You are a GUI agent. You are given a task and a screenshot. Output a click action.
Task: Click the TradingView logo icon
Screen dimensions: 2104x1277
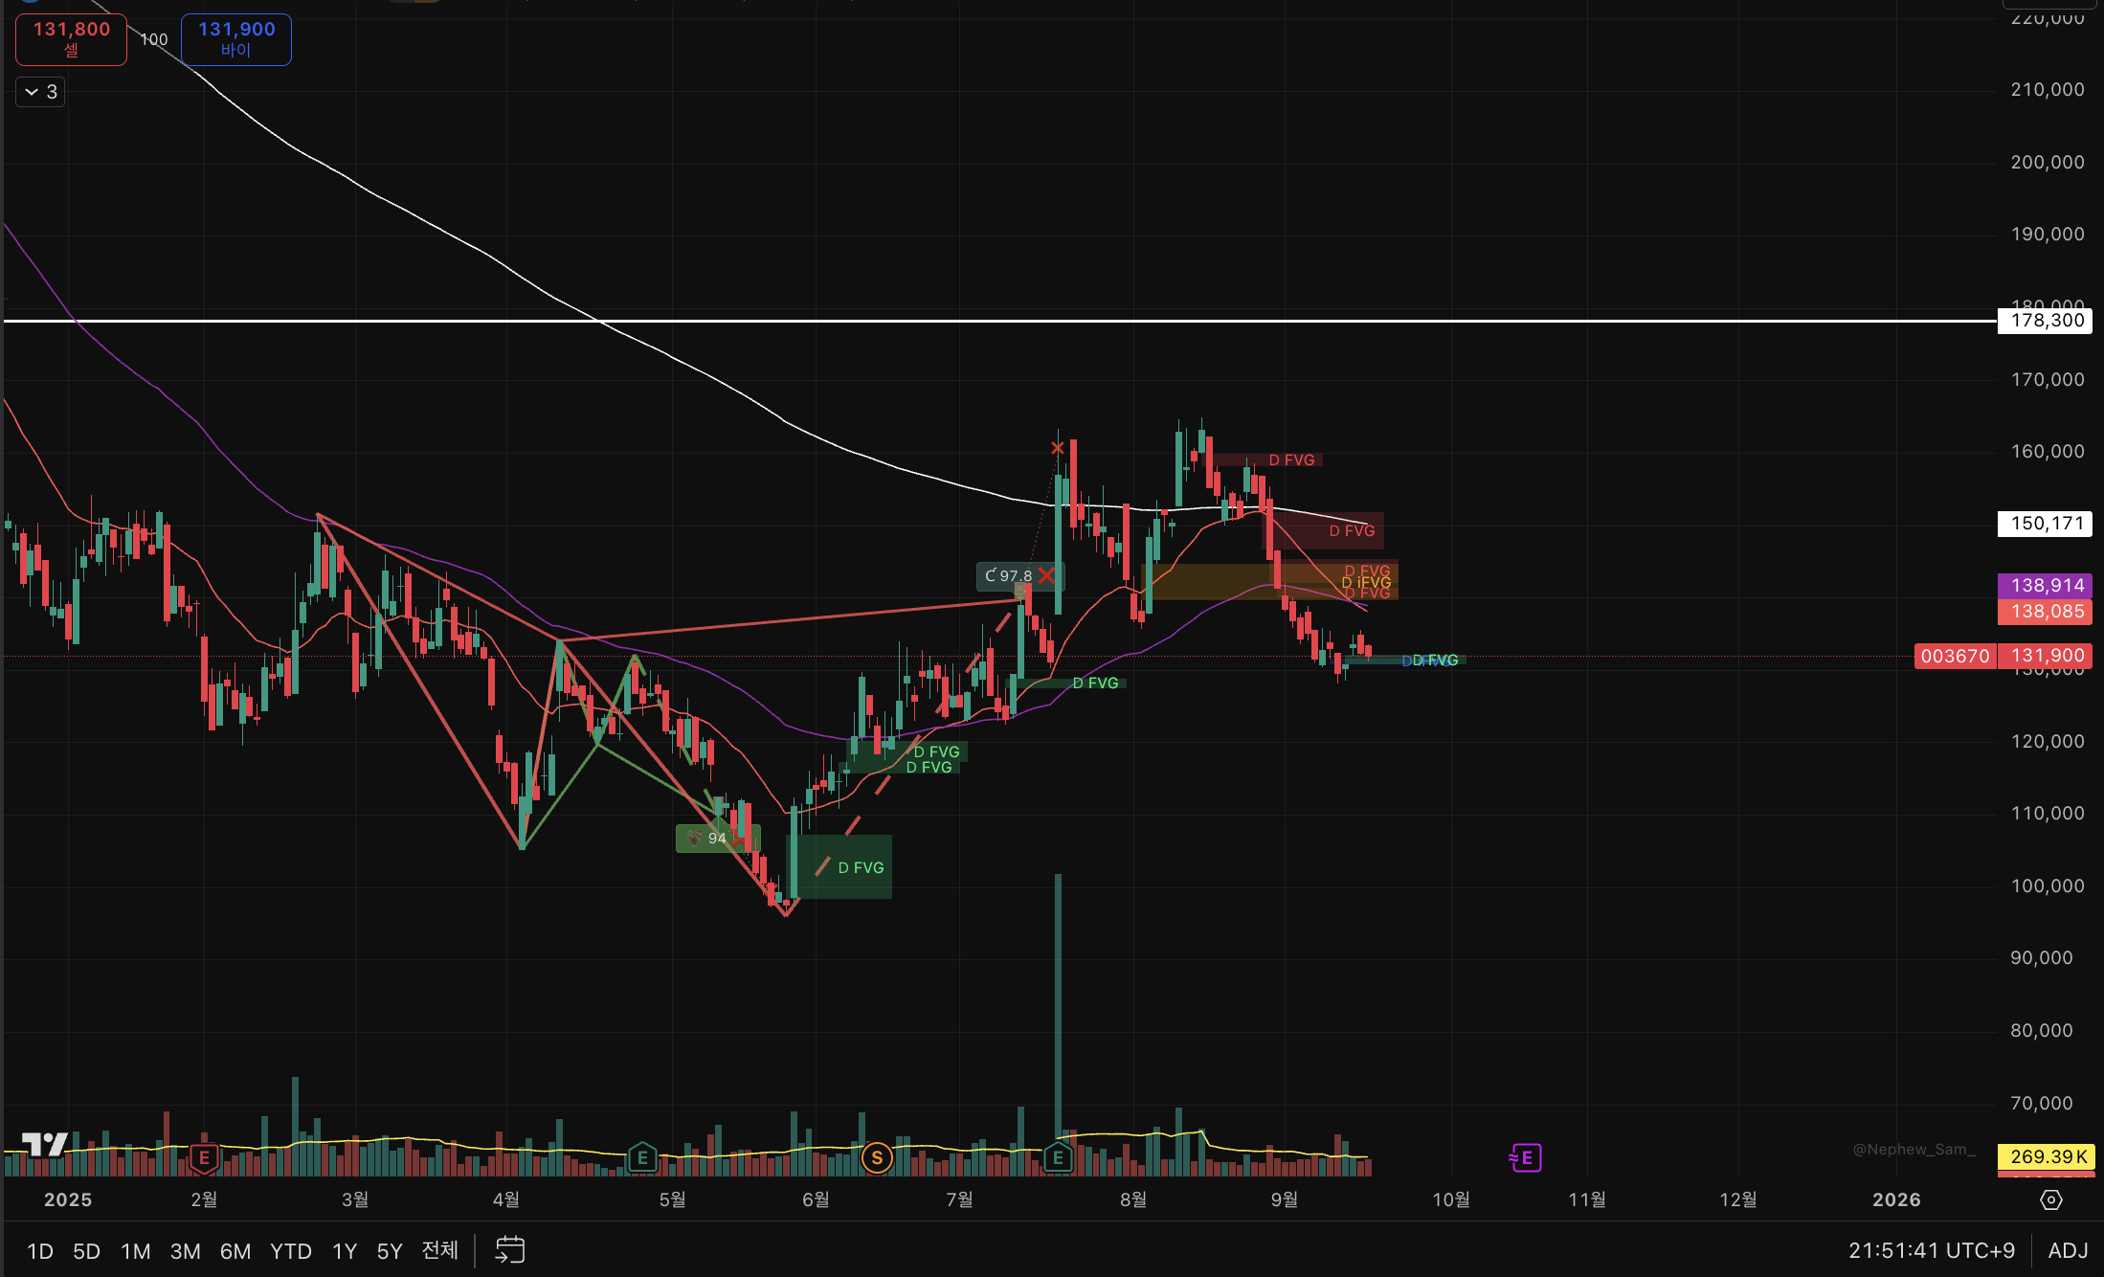(x=44, y=1144)
